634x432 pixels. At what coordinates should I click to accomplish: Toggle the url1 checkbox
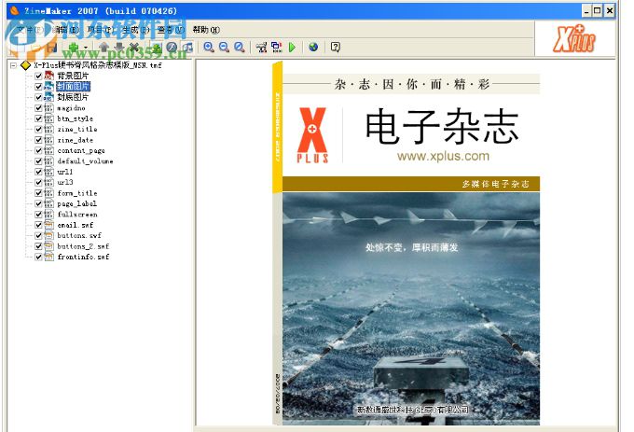[38, 172]
